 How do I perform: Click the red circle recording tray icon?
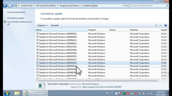pos(136,93)
